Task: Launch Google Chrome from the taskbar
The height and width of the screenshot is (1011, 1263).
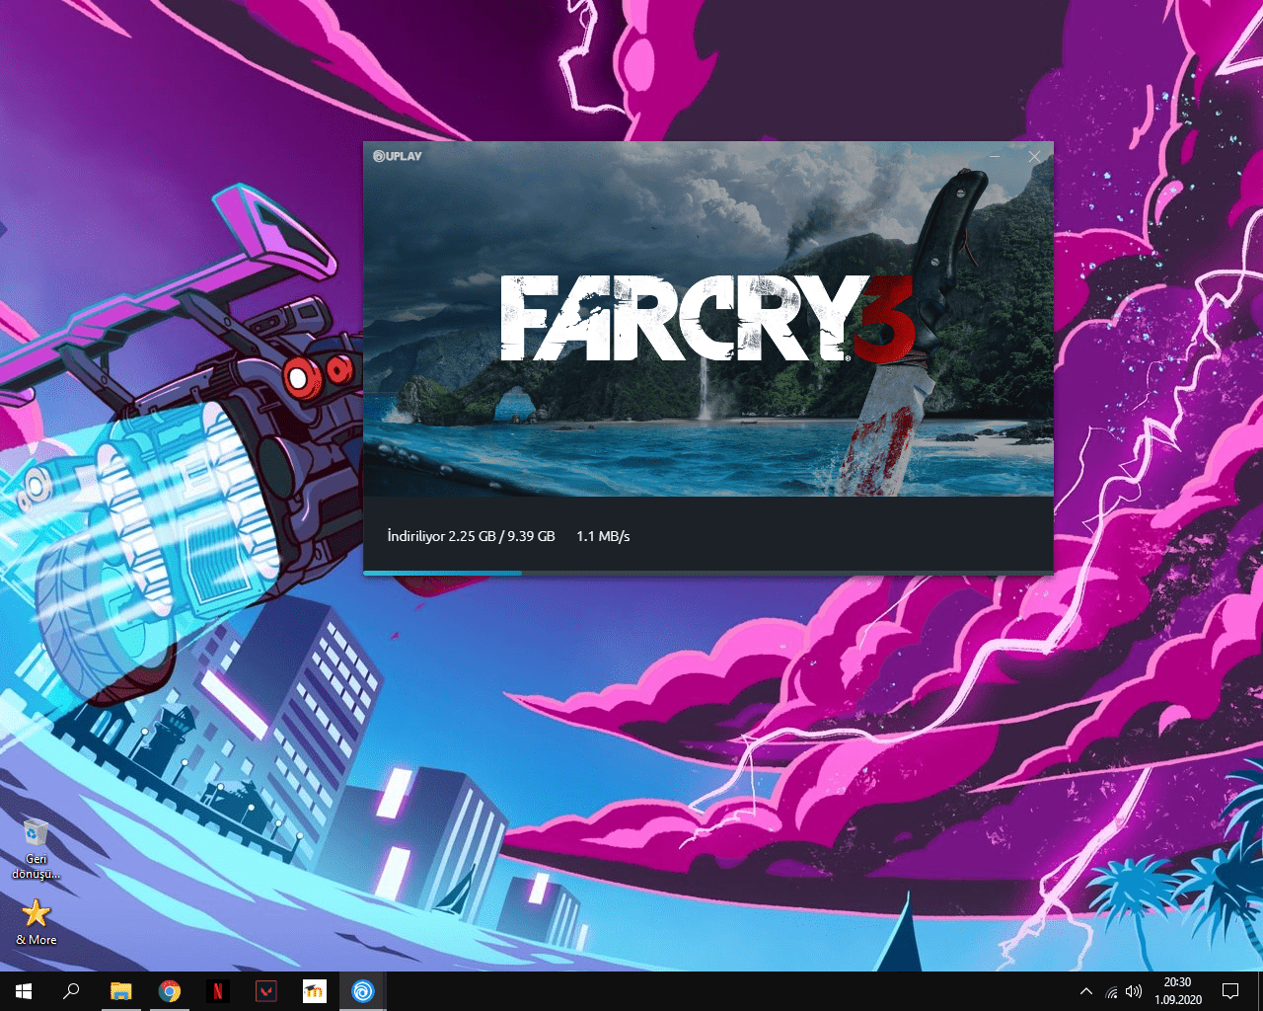Action: (x=170, y=991)
